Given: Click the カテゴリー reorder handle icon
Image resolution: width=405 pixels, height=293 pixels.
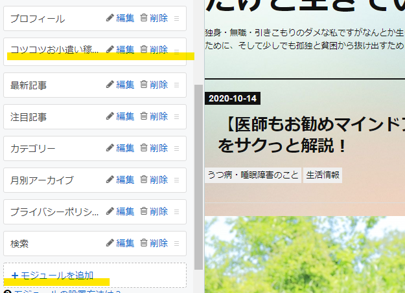Looking at the screenshot, I should [x=177, y=149].
